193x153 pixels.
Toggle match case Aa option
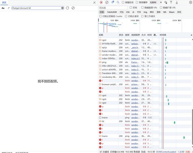pyautogui.click(x=3, y=8)
